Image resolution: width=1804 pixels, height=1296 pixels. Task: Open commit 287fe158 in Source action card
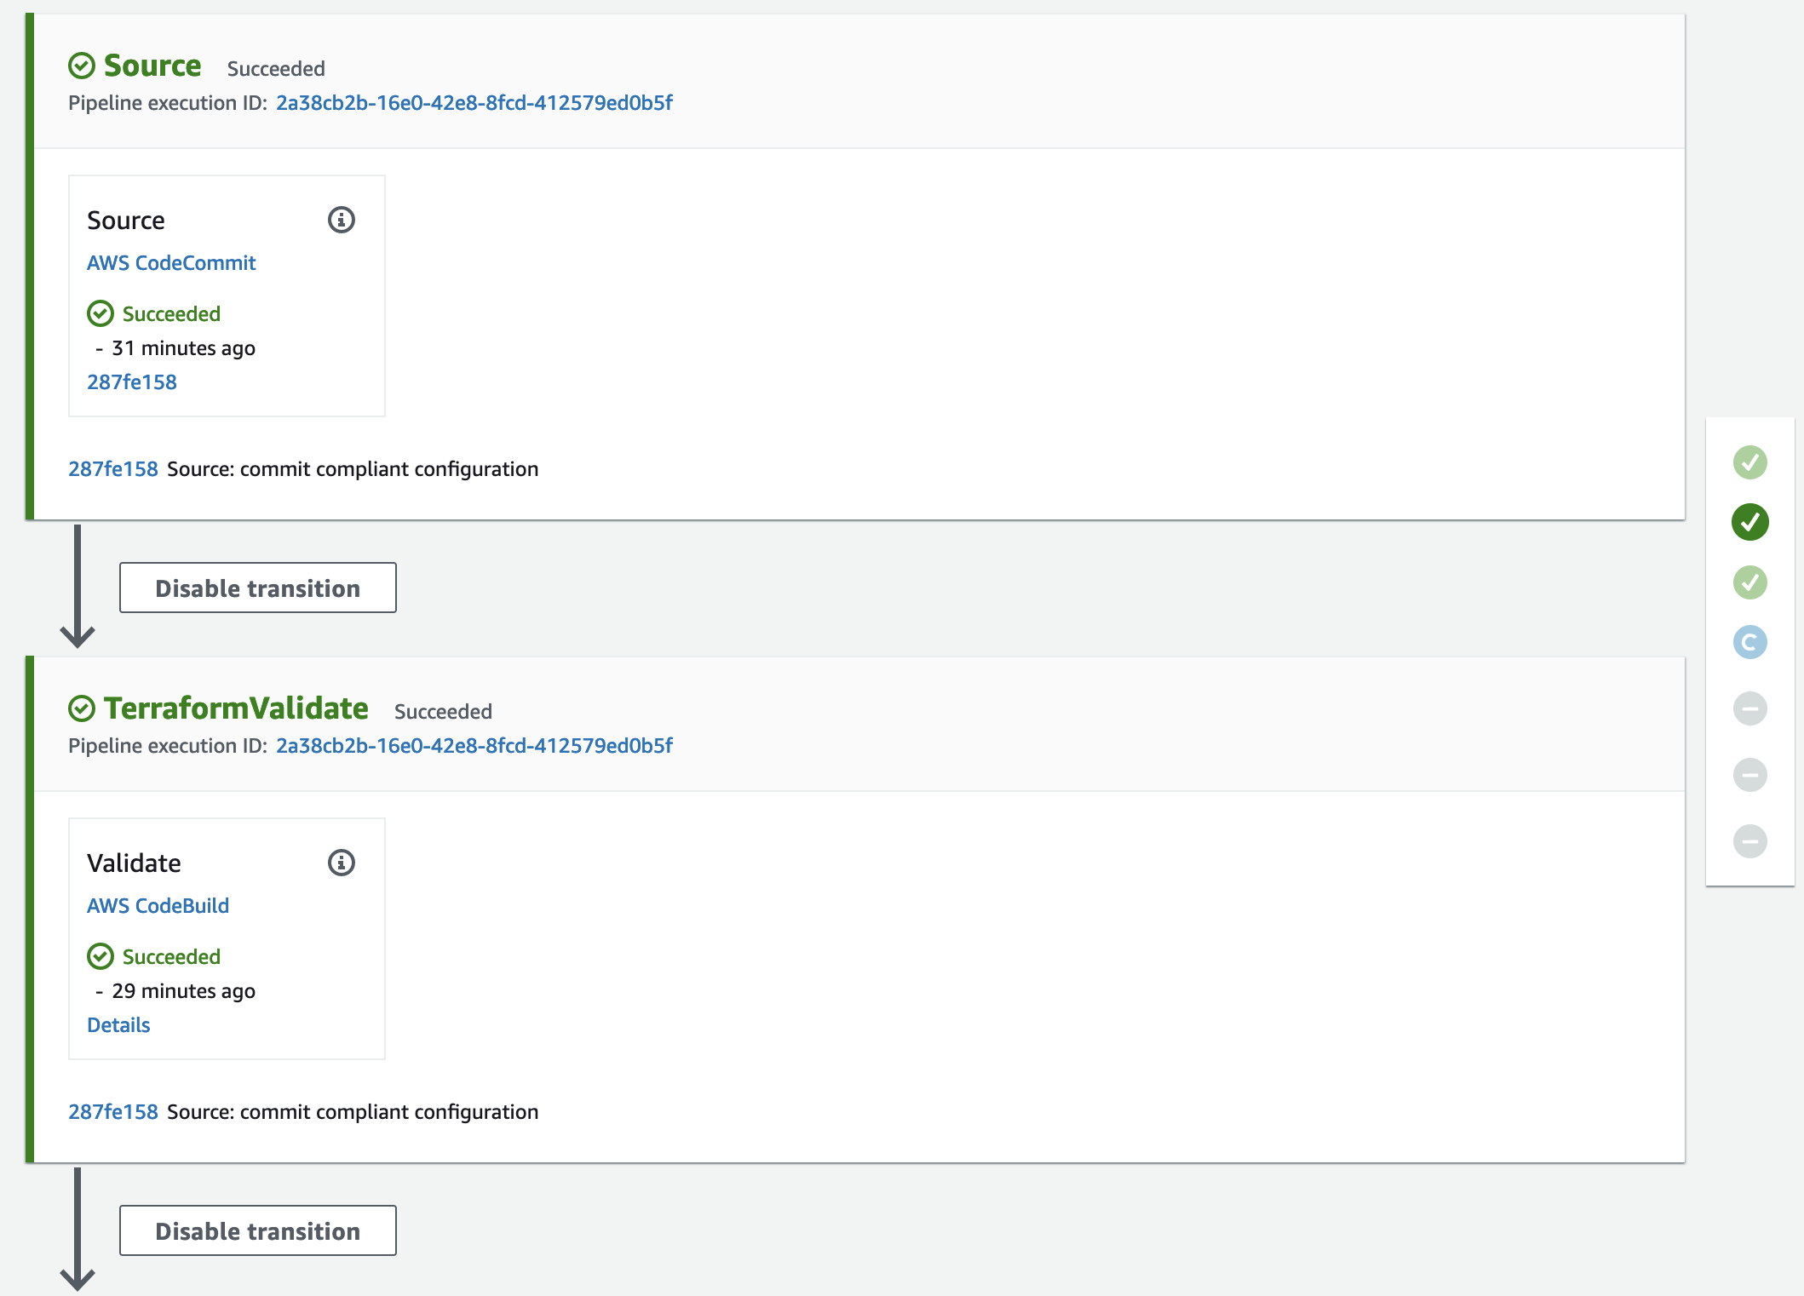point(132,382)
